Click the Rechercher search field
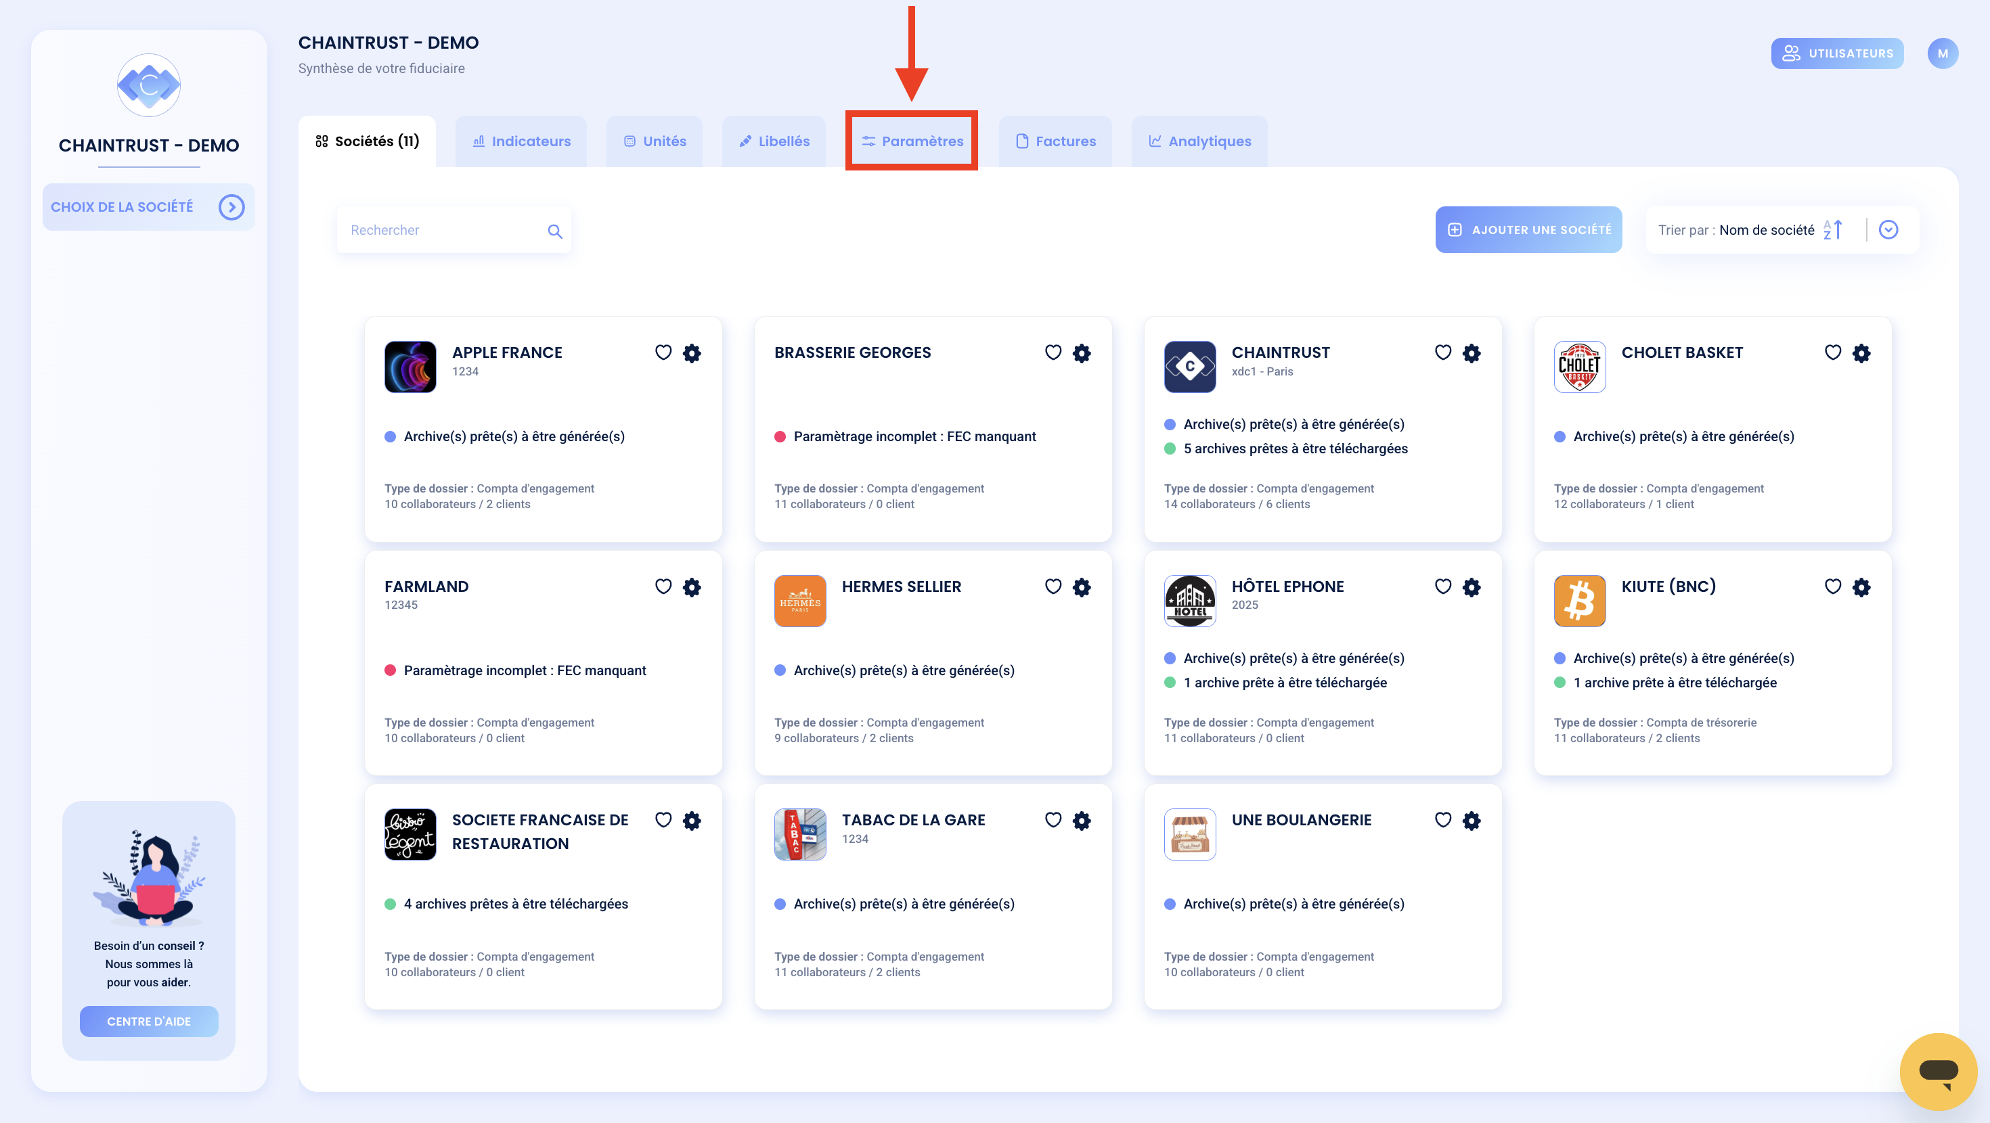The image size is (1990, 1123). point(454,229)
